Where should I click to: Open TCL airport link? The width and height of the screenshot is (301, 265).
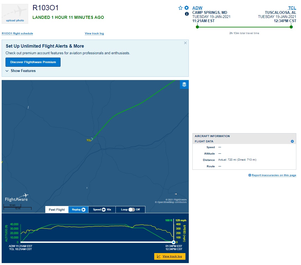pos(292,8)
